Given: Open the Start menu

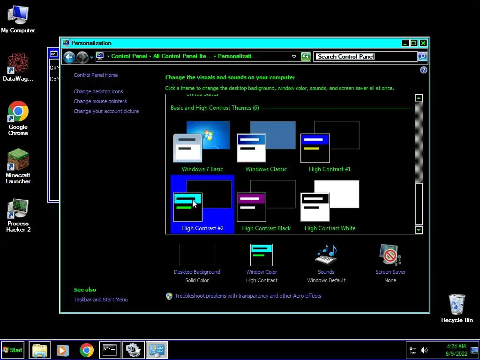Looking at the screenshot, I should point(13,350).
